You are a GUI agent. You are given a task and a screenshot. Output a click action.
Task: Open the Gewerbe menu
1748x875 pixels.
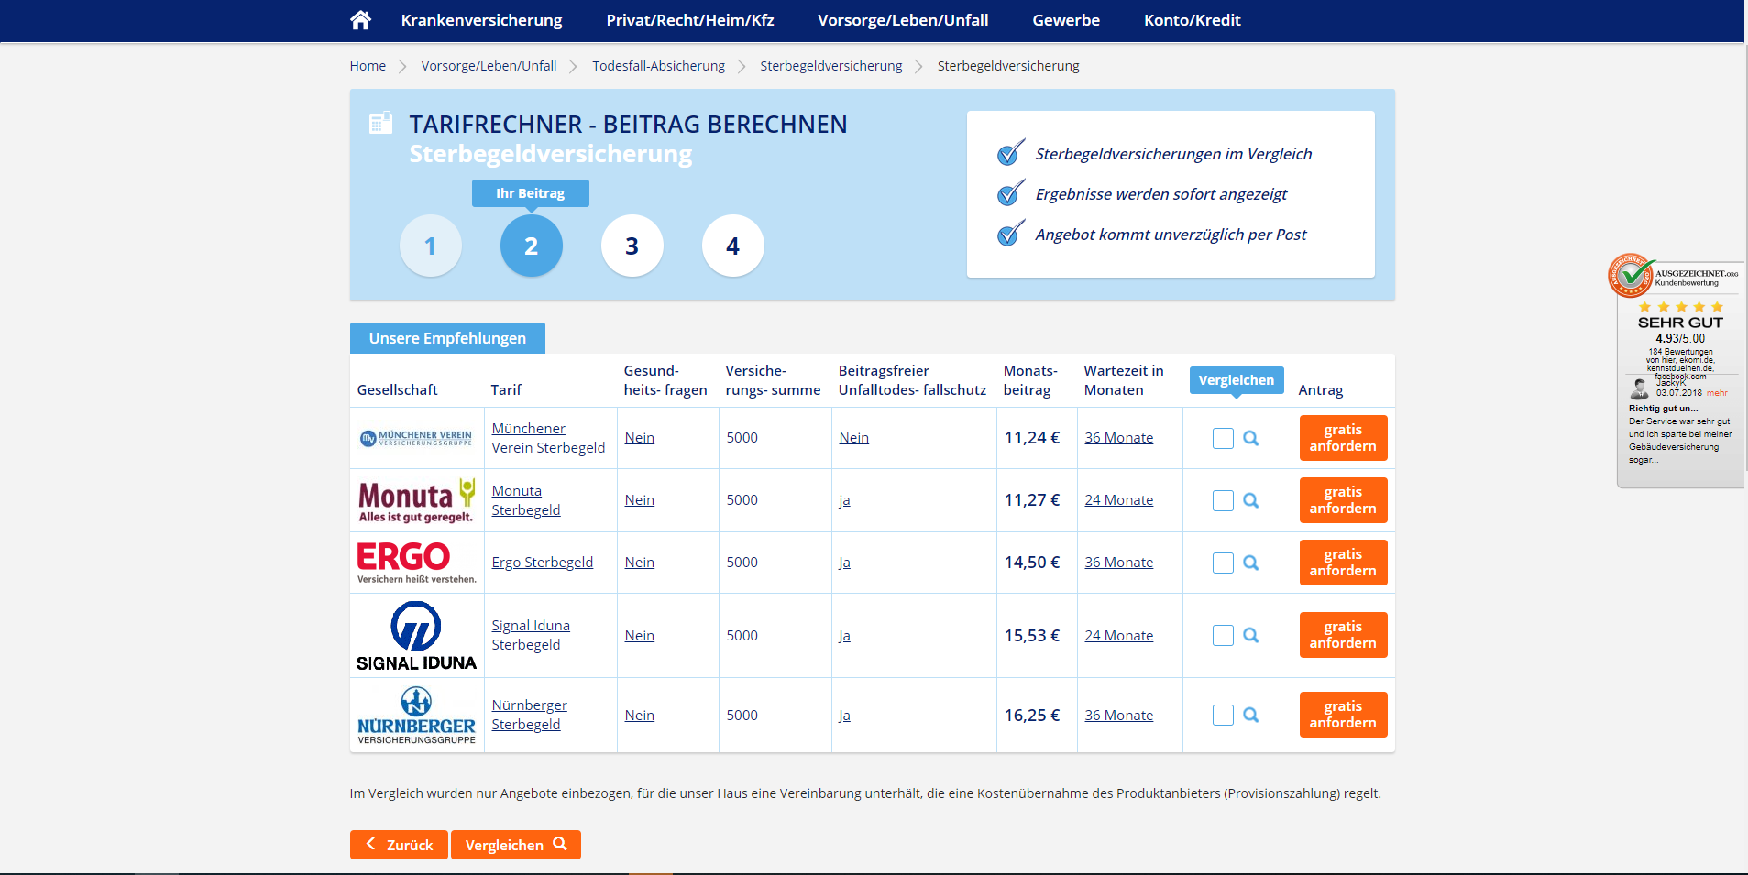pyautogui.click(x=1066, y=20)
